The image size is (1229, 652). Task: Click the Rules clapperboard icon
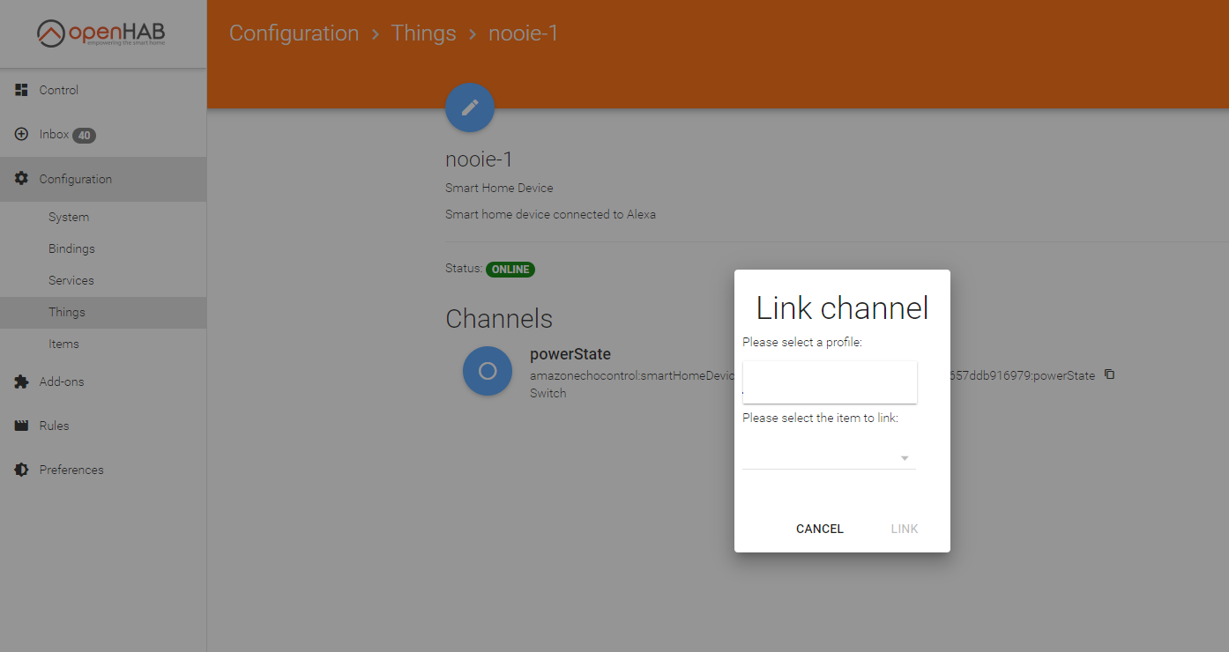point(22,426)
